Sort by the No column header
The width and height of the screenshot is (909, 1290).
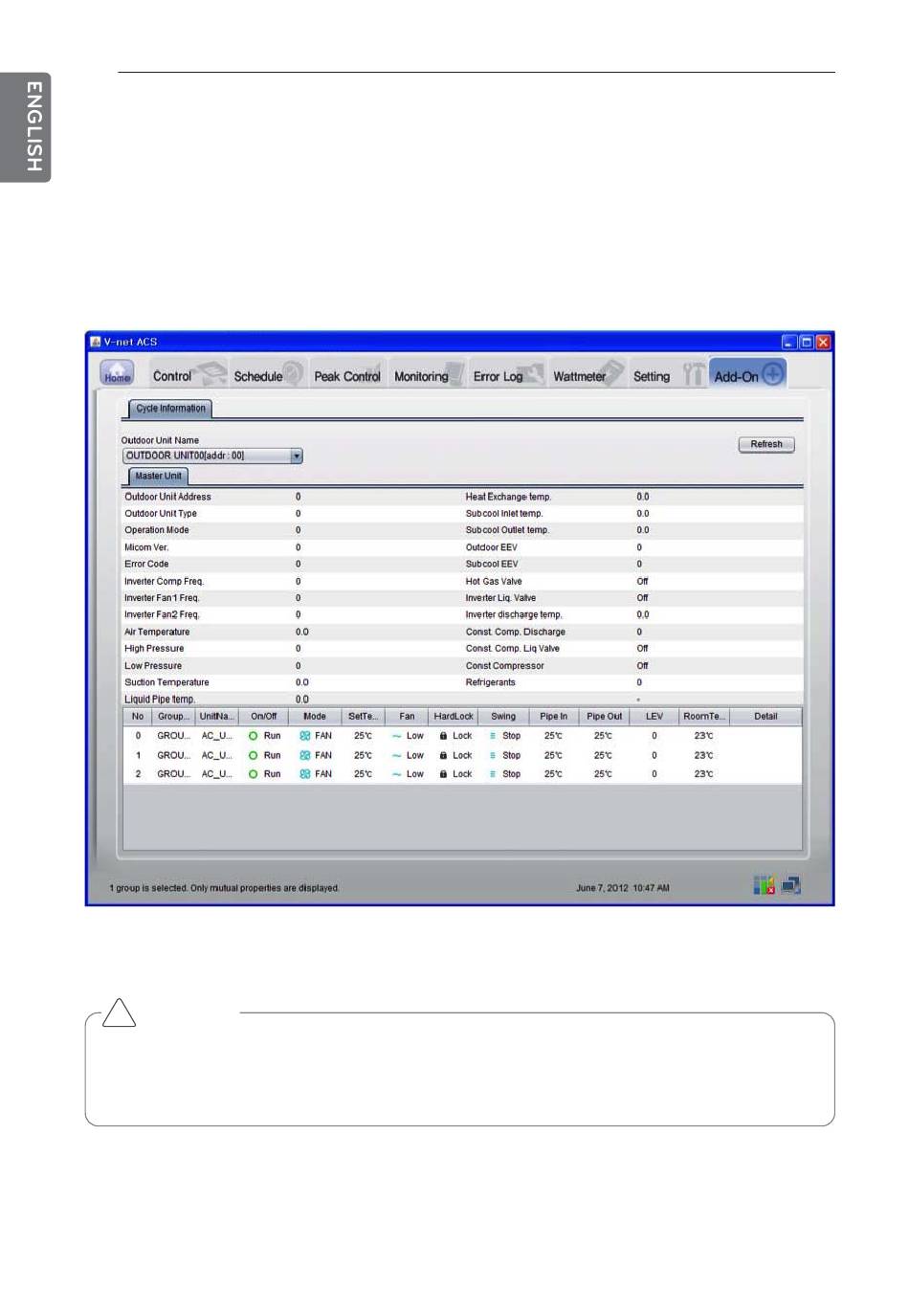(138, 717)
